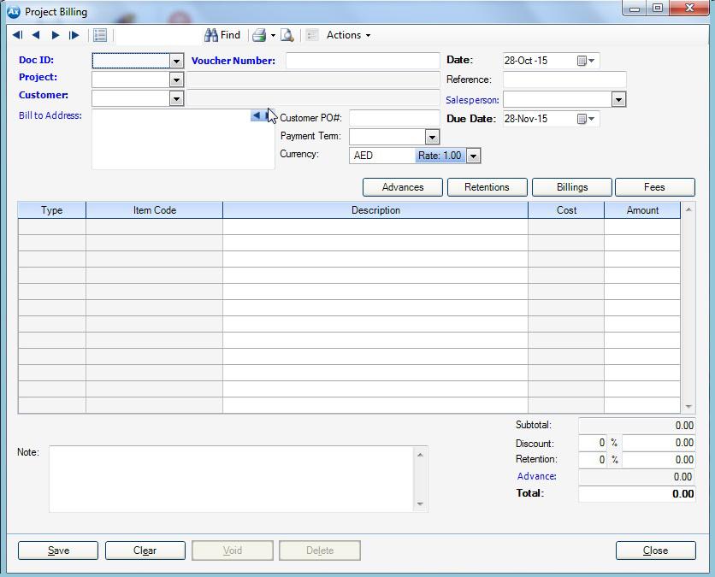The height and width of the screenshot is (577, 715).
Task: Click the printer icon
Action: (x=259, y=35)
